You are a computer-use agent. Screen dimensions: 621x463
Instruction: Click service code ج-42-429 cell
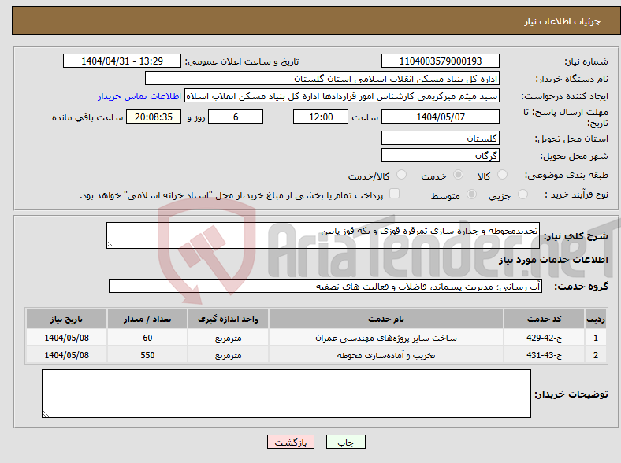click(x=545, y=338)
